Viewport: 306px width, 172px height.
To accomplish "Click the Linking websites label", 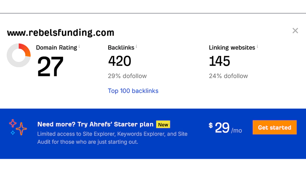I will click(x=232, y=48).
